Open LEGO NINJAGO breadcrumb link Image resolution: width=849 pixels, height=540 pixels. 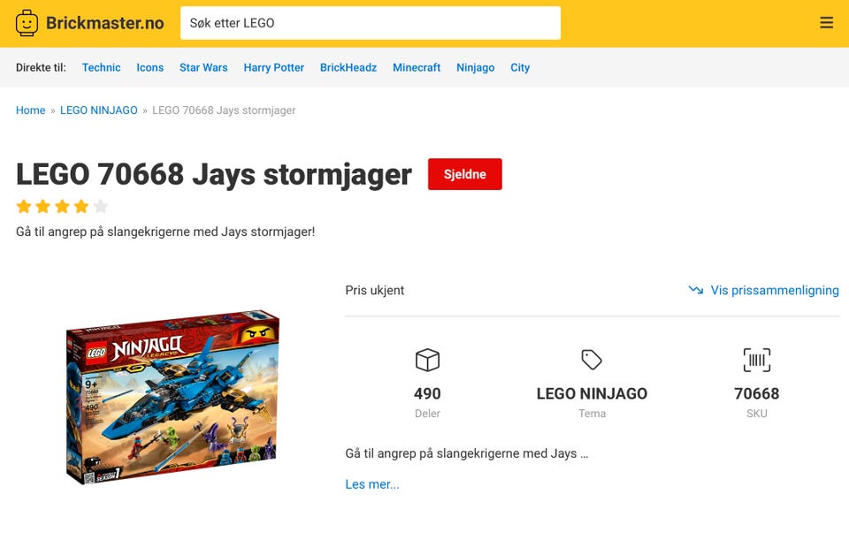coord(98,110)
